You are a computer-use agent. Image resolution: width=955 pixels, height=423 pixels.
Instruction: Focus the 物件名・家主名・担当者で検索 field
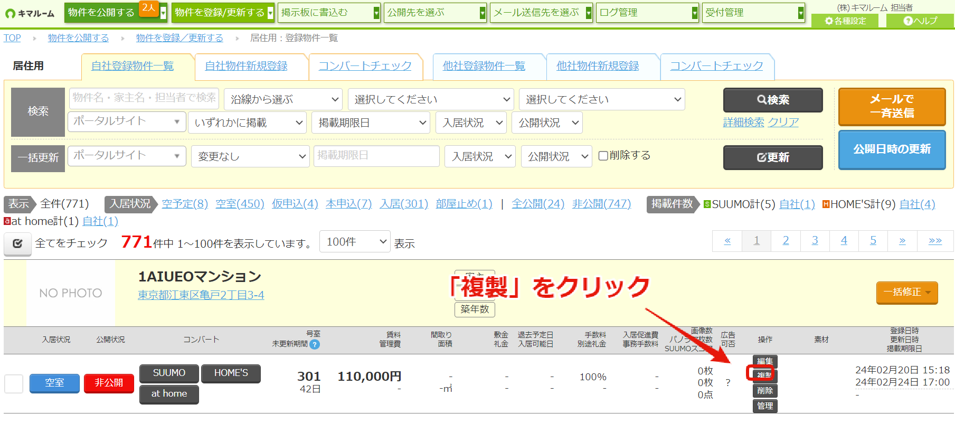coord(144,98)
